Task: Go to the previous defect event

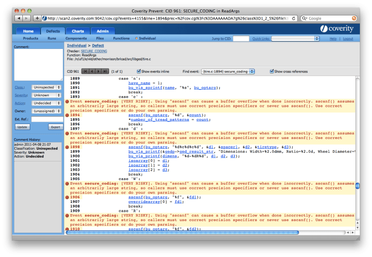Action: [x=92, y=71]
